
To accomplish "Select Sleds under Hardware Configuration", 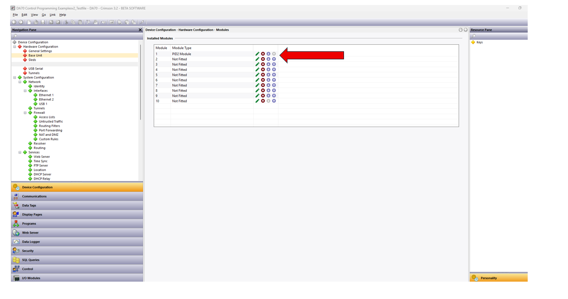I will pos(32,60).
